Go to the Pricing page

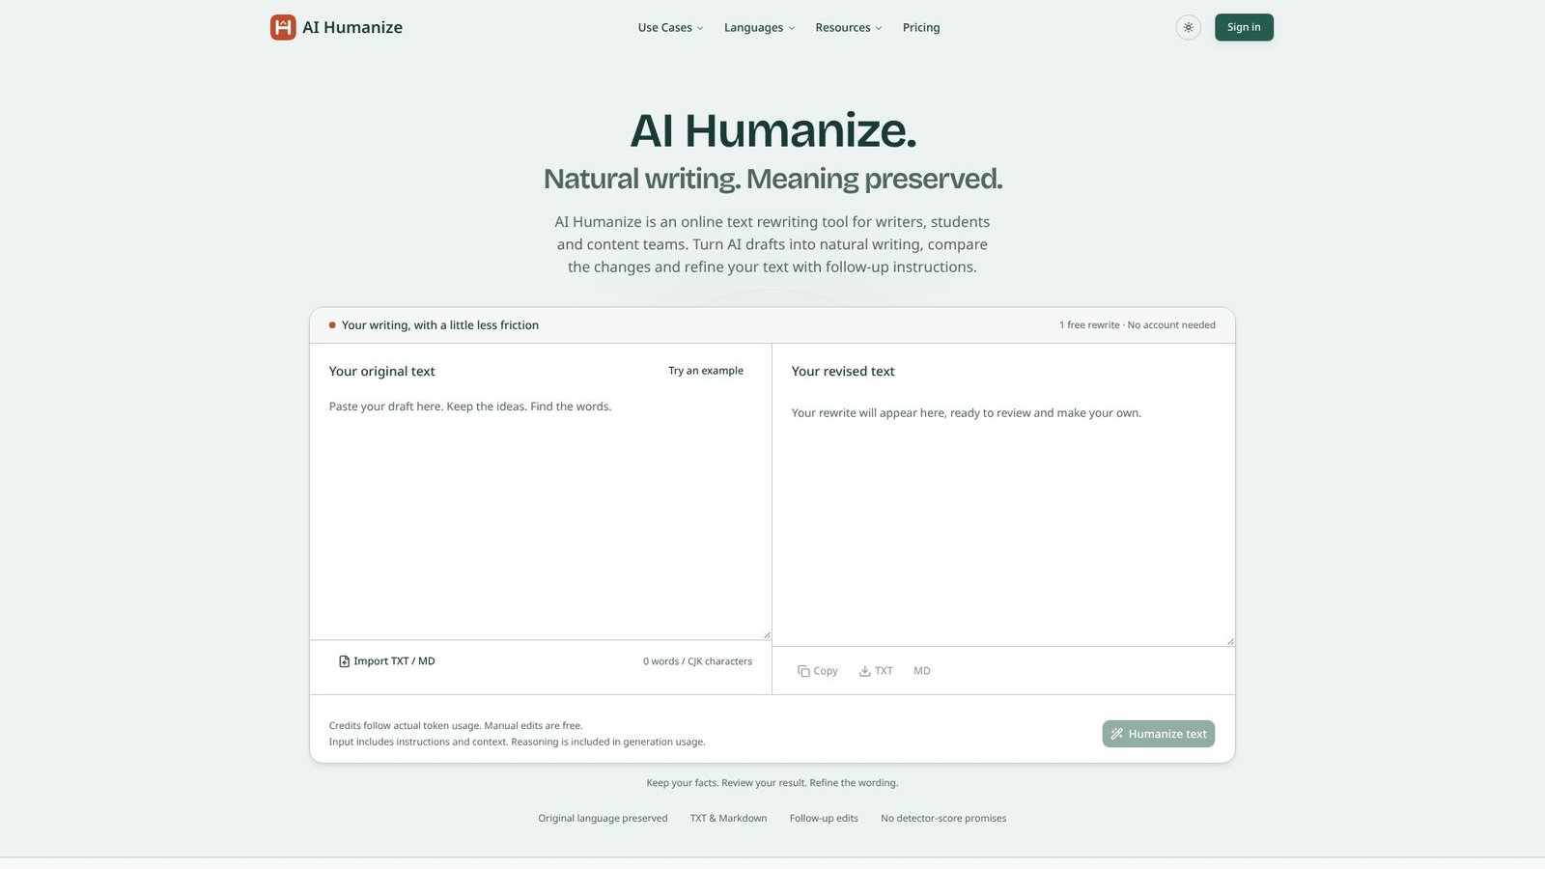click(921, 28)
